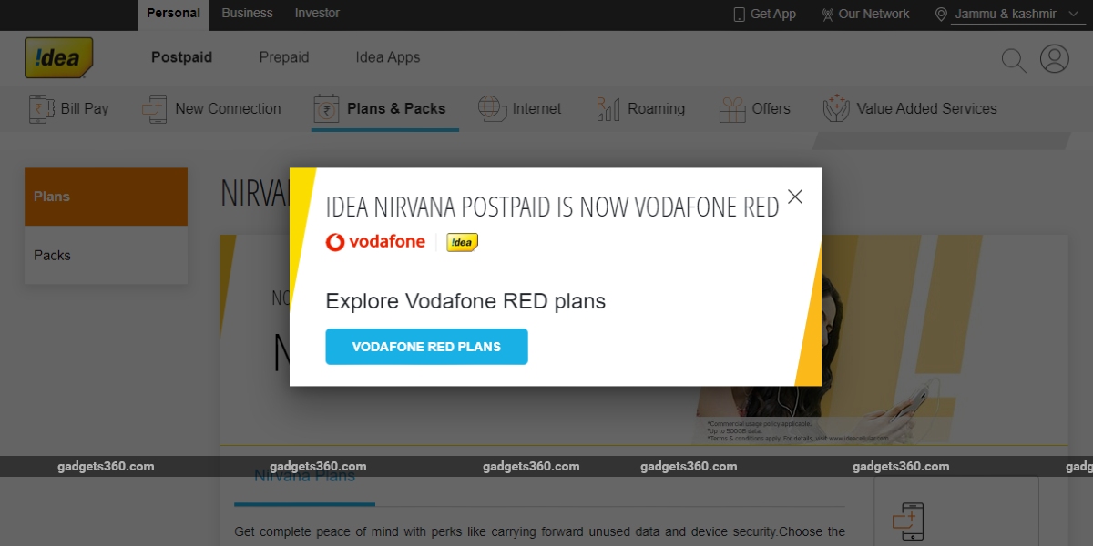Open Value Added Services section
The width and height of the screenshot is (1093, 546).
(910, 109)
